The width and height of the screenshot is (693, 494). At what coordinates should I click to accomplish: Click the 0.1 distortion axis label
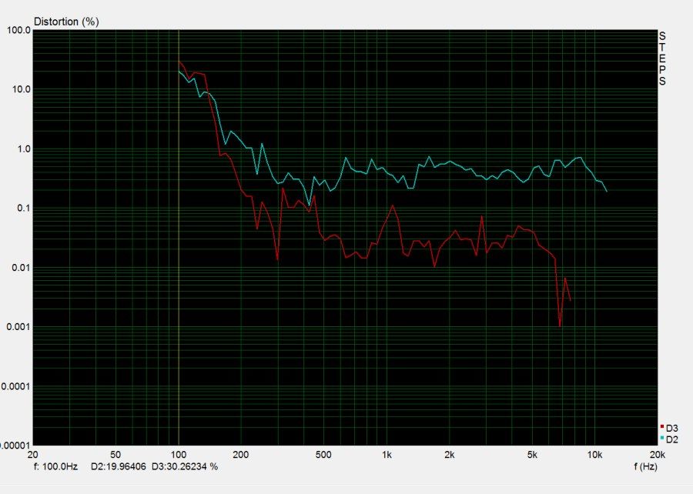point(24,209)
